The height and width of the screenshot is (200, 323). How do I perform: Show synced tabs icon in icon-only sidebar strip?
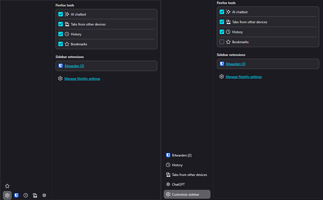click(35, 195)
